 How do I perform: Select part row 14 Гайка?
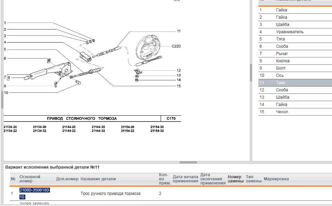295,105
